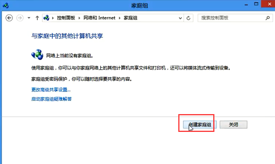The height and width of the screenshot is (164, 275).
Task: Minimize the 家庭组 window
Action: coord(246,5)
